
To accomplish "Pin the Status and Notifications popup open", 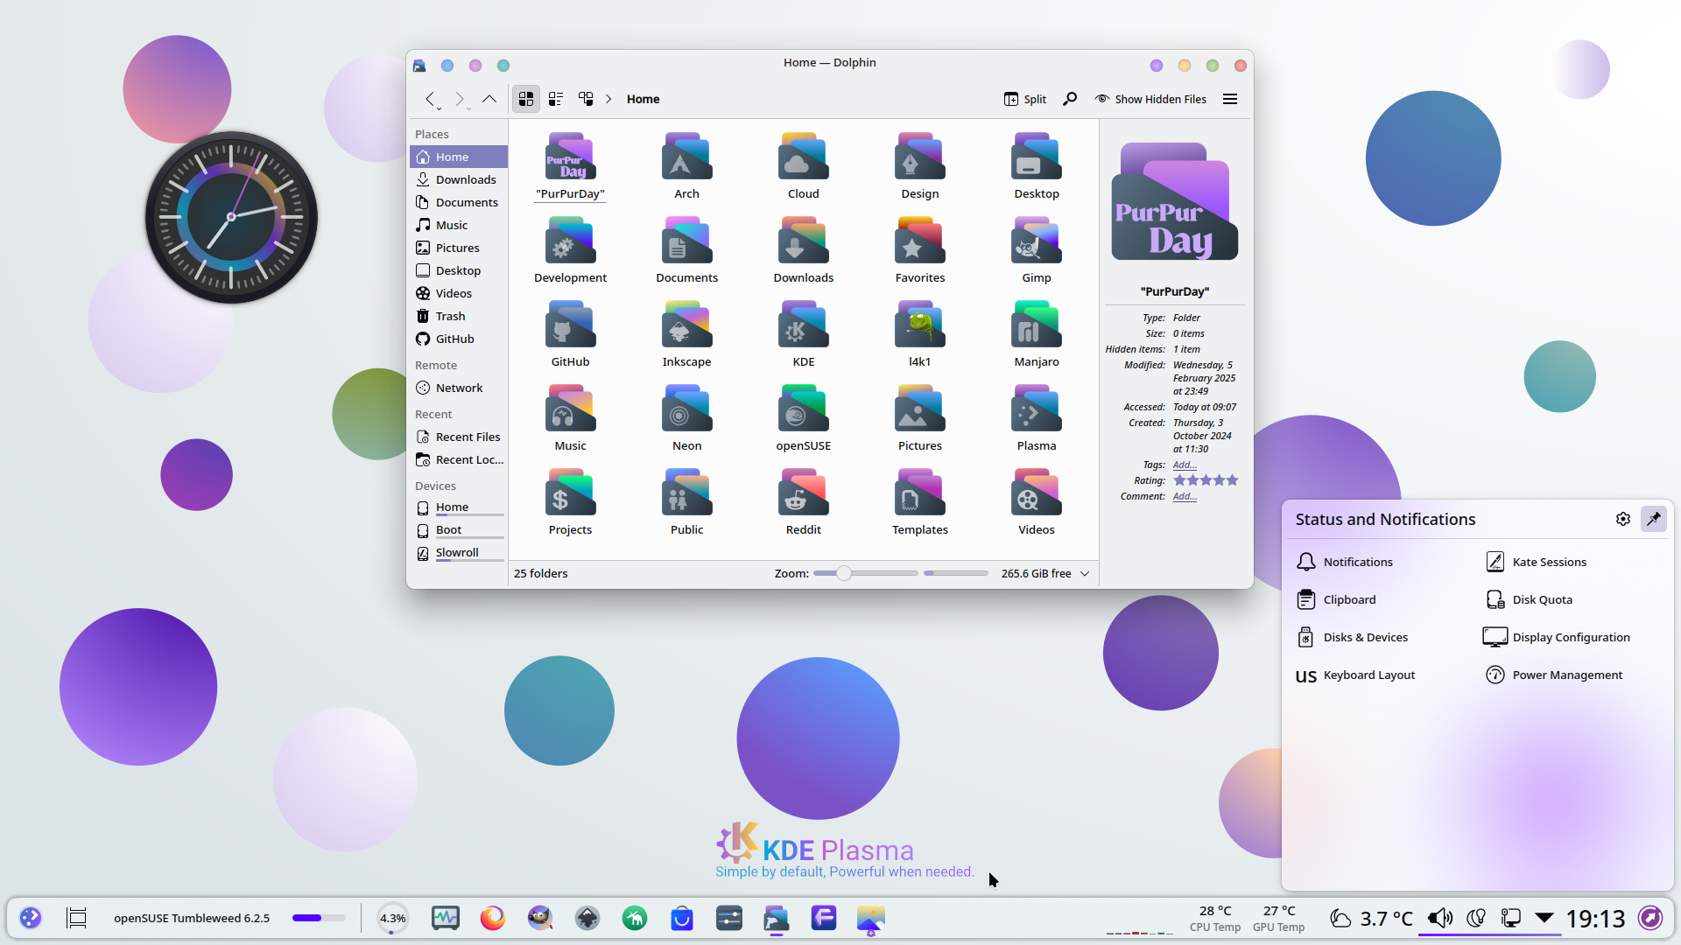I will tap(1654, 519).
